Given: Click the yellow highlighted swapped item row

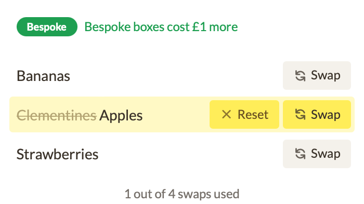Looking at the screenshot, I should (x=182, y=115).
